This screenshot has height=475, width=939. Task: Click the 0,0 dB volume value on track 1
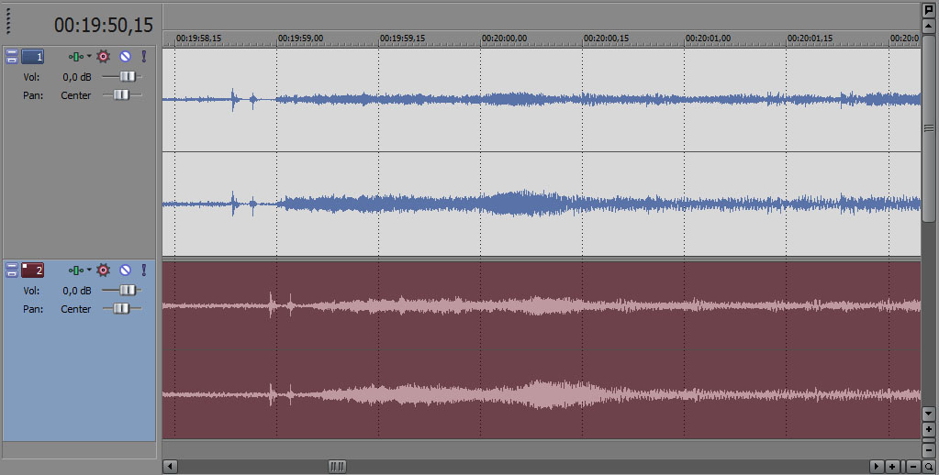[77, 77]
